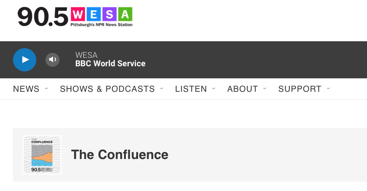Expand the Listen menu chevron
Viewport: 367px width, 191px height.
pos(214,89)
